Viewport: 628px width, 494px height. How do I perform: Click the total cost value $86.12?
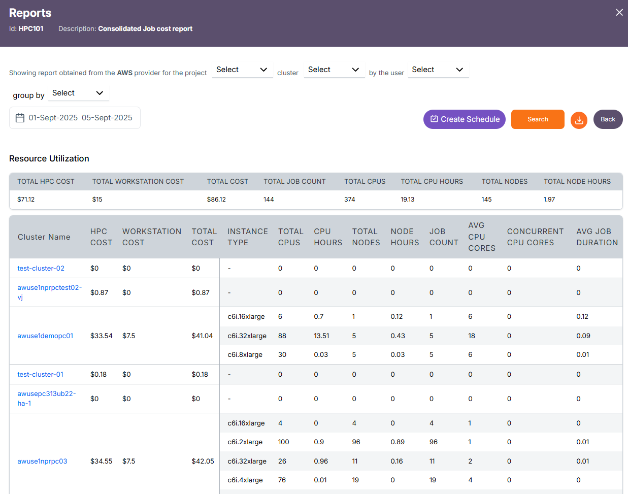click(216, 200)
